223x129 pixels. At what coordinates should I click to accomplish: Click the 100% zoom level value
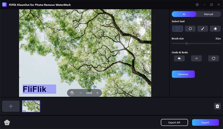[89, 93]
